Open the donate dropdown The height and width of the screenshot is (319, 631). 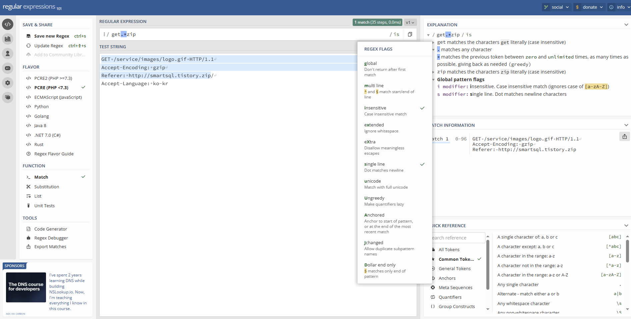tap(589, 7)
